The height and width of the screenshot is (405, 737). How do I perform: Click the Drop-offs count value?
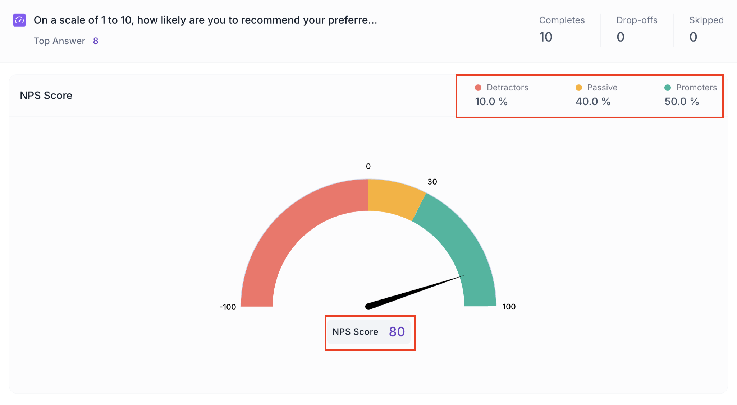pyautogui.click(x=621, y=37)
